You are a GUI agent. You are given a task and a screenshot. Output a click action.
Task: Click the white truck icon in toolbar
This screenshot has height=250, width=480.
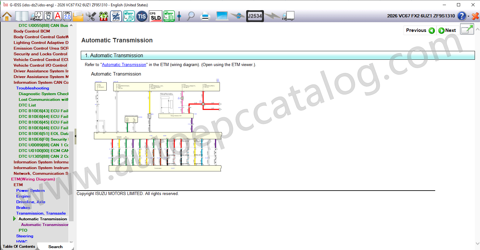point(288,16)
